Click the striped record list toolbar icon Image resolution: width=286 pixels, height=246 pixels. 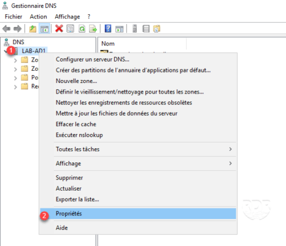(146, 29)
